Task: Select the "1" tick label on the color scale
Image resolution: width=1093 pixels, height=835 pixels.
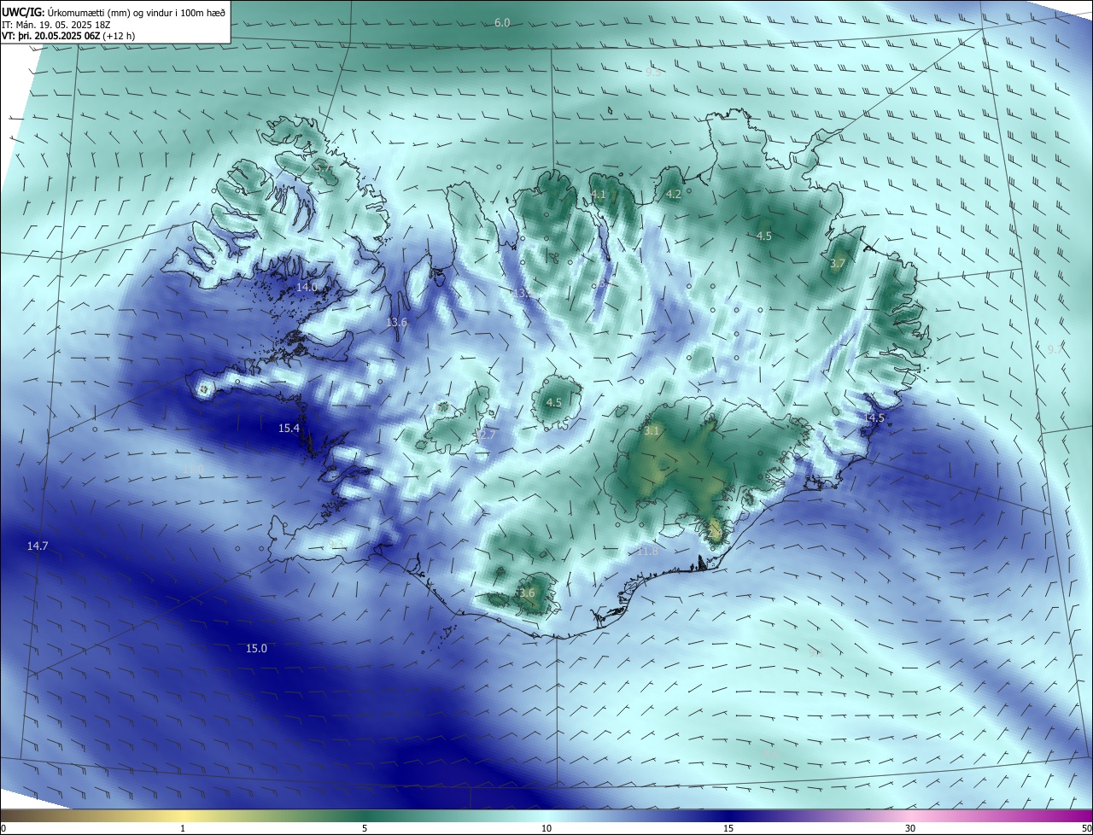Action: click(184, 828)
